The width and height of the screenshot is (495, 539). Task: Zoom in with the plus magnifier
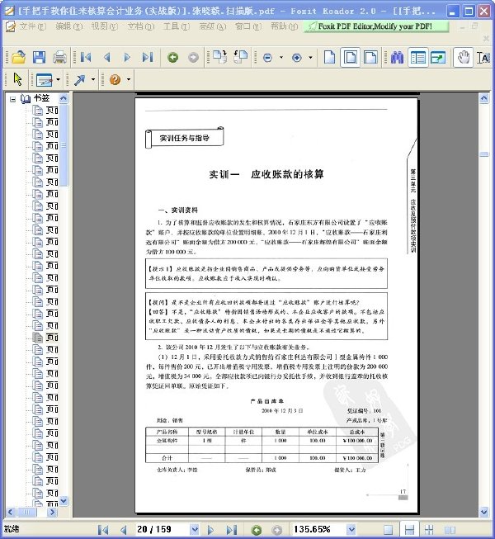tap(297, 58)
